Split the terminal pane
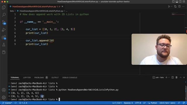 (x=173, y=78)
